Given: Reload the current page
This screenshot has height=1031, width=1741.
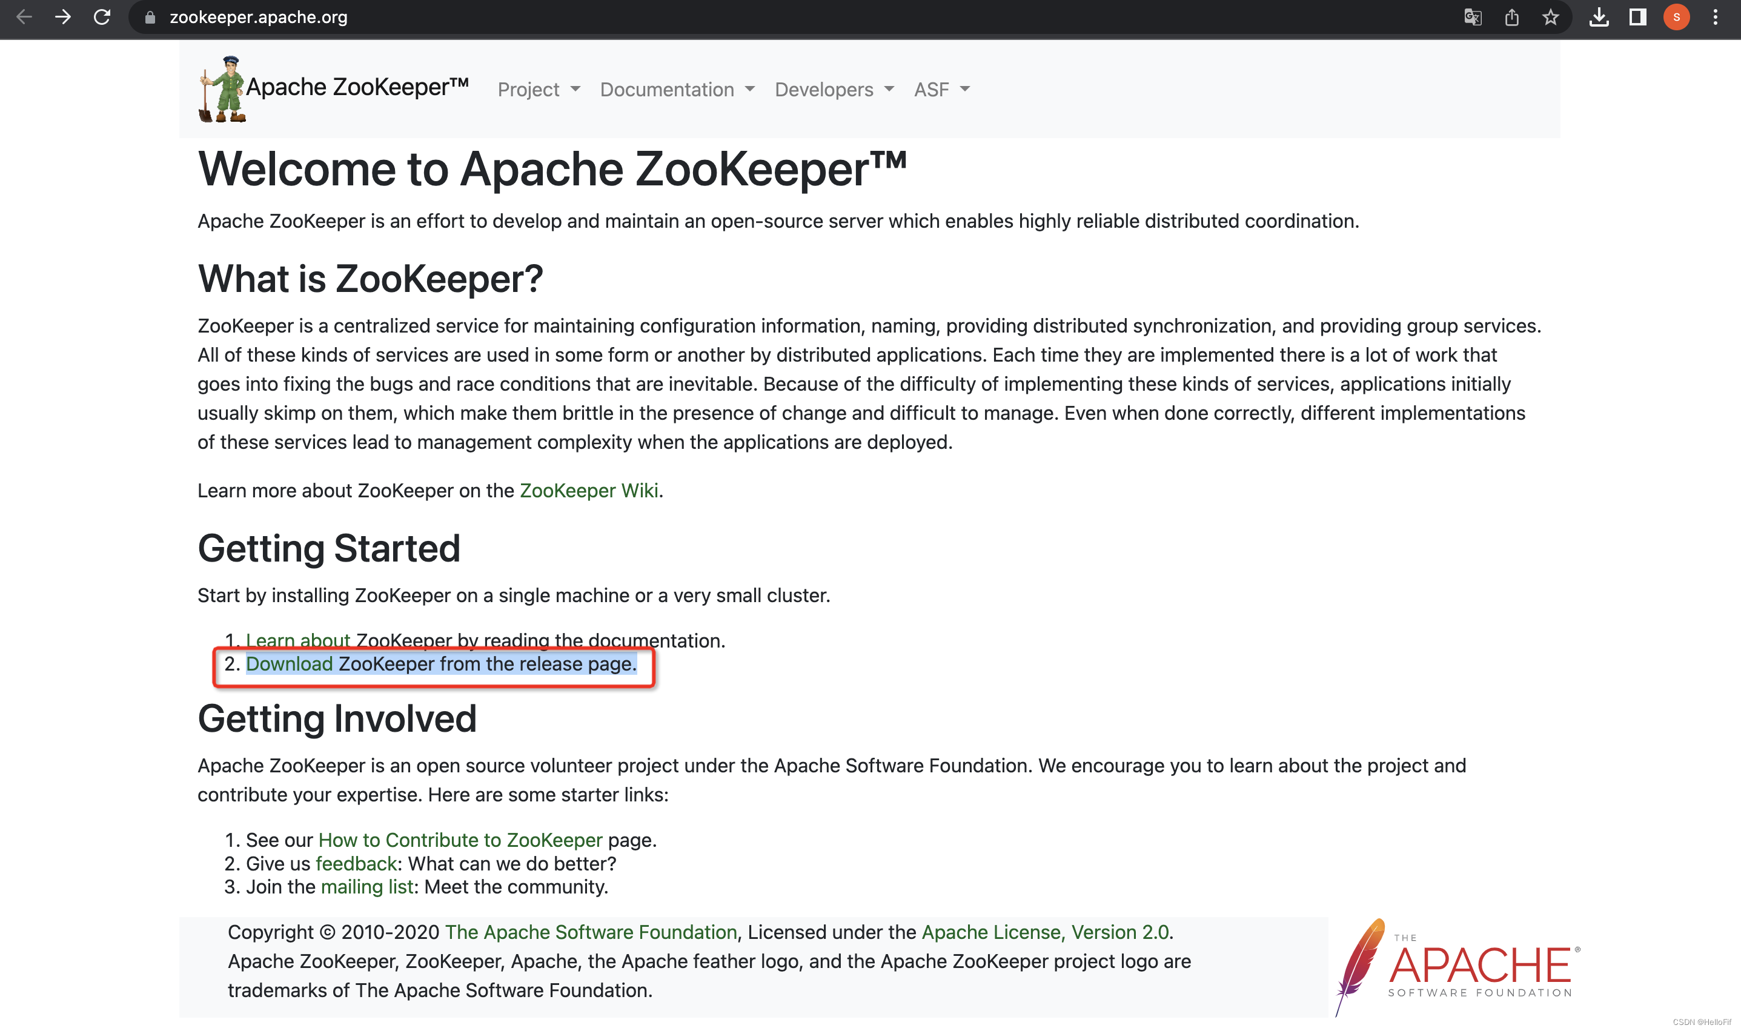Looking at the screenshot, I should [101, 18].
